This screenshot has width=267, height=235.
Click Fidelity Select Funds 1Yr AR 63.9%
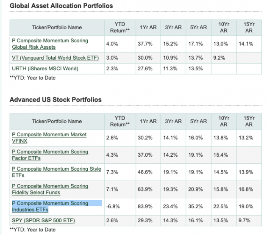point(145,189)
